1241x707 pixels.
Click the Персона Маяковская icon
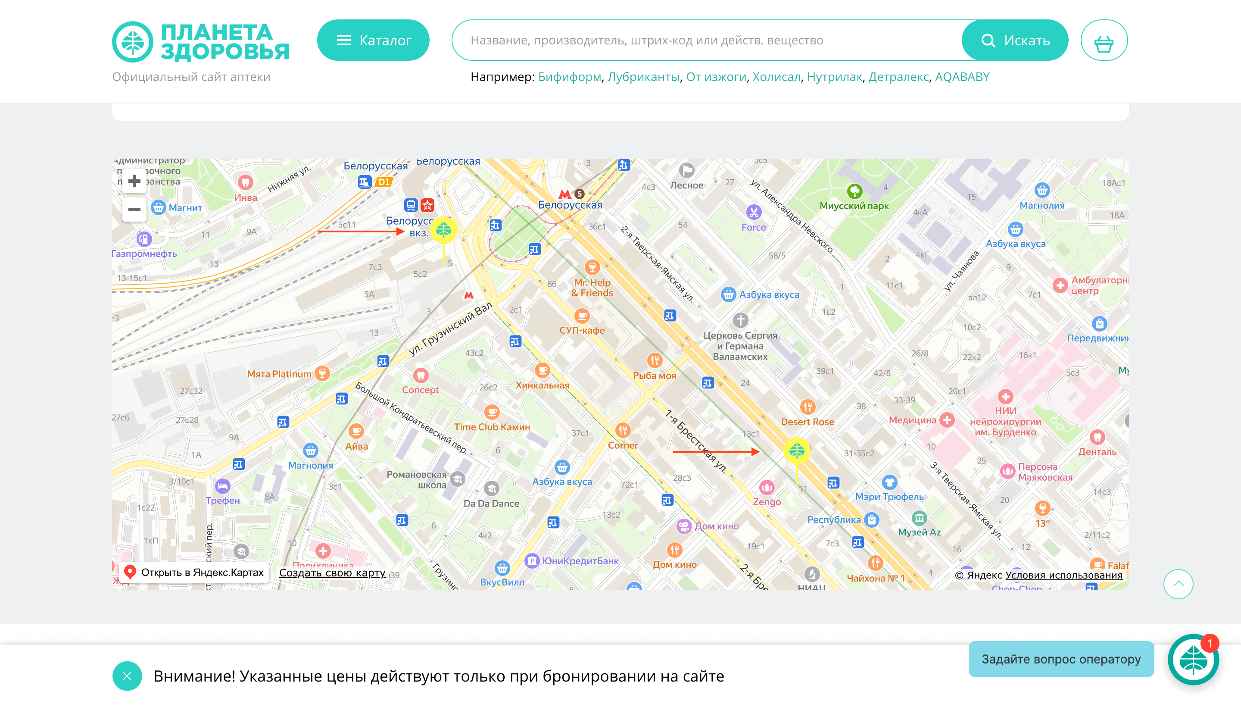[1007, 471]
